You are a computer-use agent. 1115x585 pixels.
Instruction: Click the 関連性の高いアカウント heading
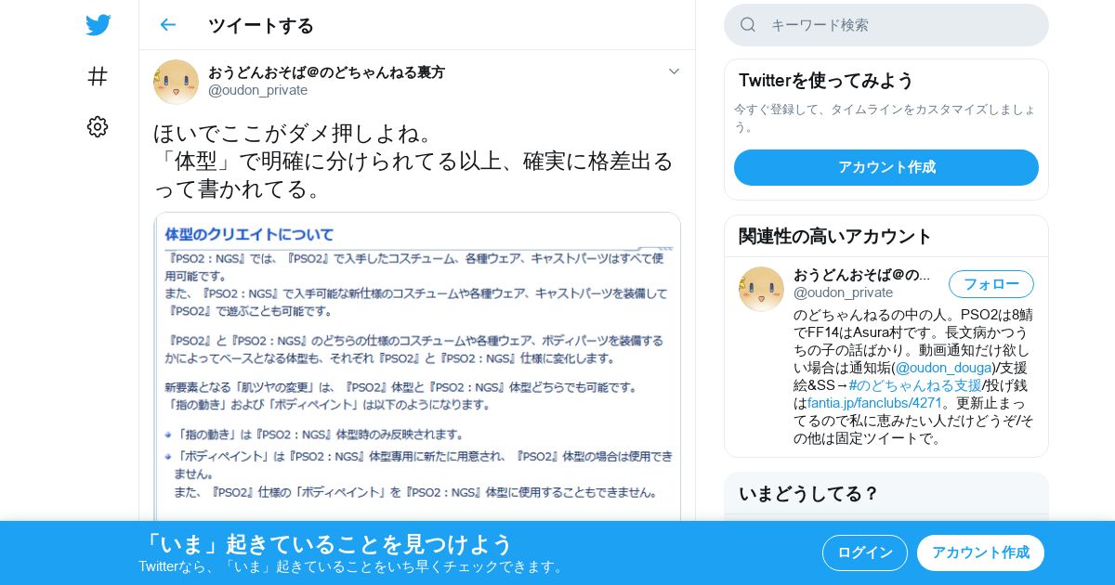click(835, 236)
